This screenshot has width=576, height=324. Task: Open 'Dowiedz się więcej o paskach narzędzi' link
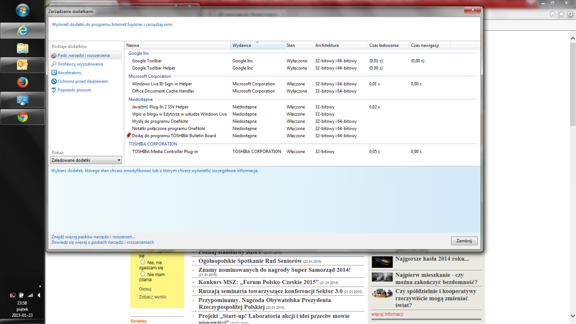coord(103,242)
